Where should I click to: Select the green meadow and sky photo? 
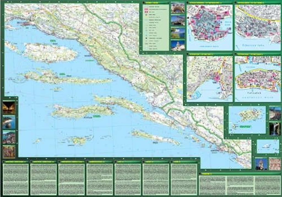coord(178,33)
